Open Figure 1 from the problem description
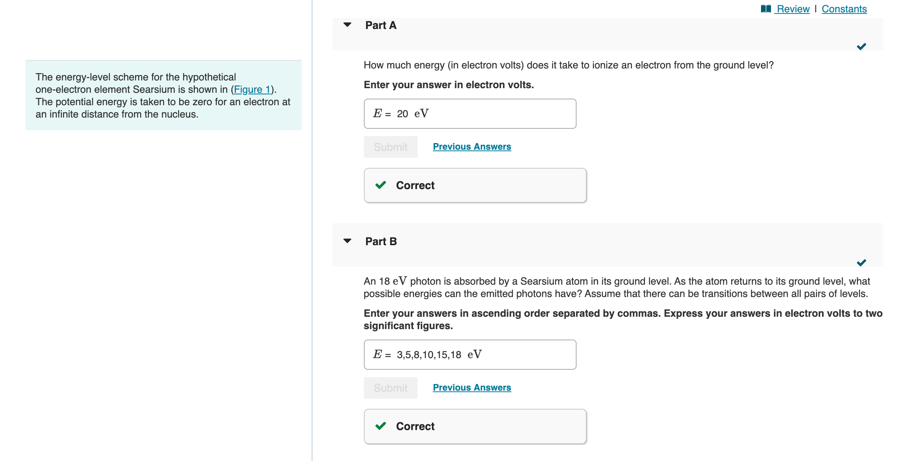901x461 pixels. click(x=252, y=89)
